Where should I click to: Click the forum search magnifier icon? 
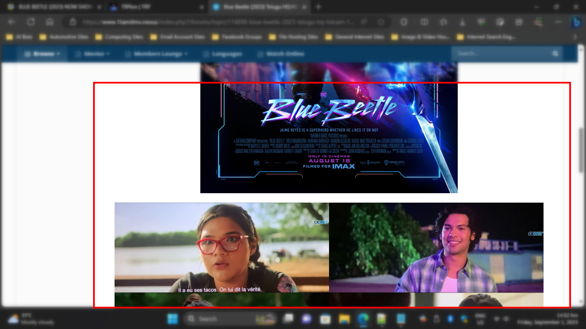click(x=556, y=54)
